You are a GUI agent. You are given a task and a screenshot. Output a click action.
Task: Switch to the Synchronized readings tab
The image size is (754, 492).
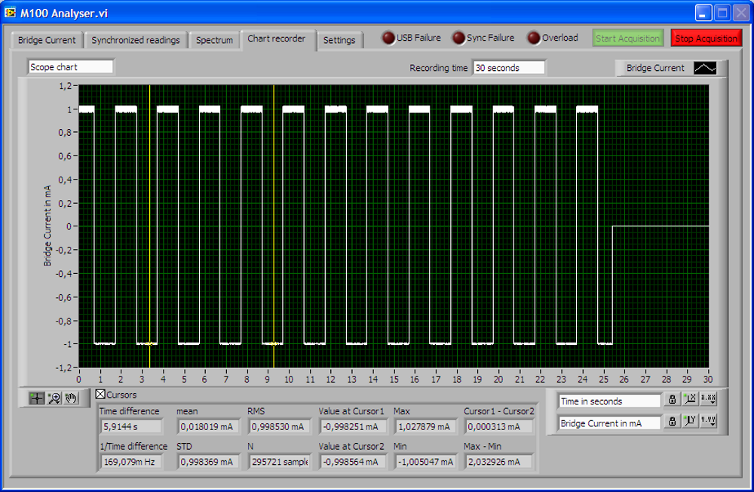[x=136, y=40]
